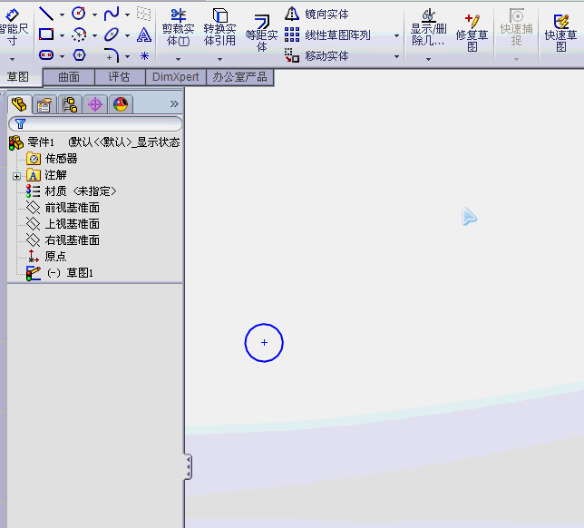Image resolution: width=584 pixels, height=528 pixels.
Task: Collapse the left panel with splitter handle
Action: [188, 466]
